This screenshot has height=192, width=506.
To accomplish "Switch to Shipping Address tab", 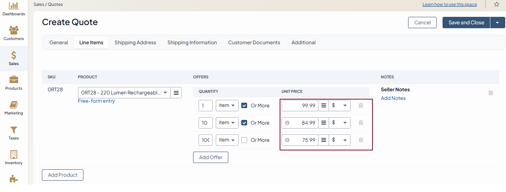I will pyautogui.click(x=135, y=43).
